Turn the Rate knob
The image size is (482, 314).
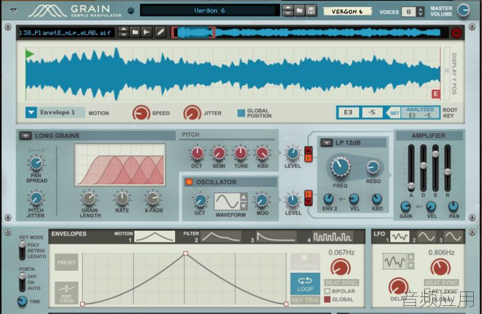pyautogui.click(x=122, y=198)
